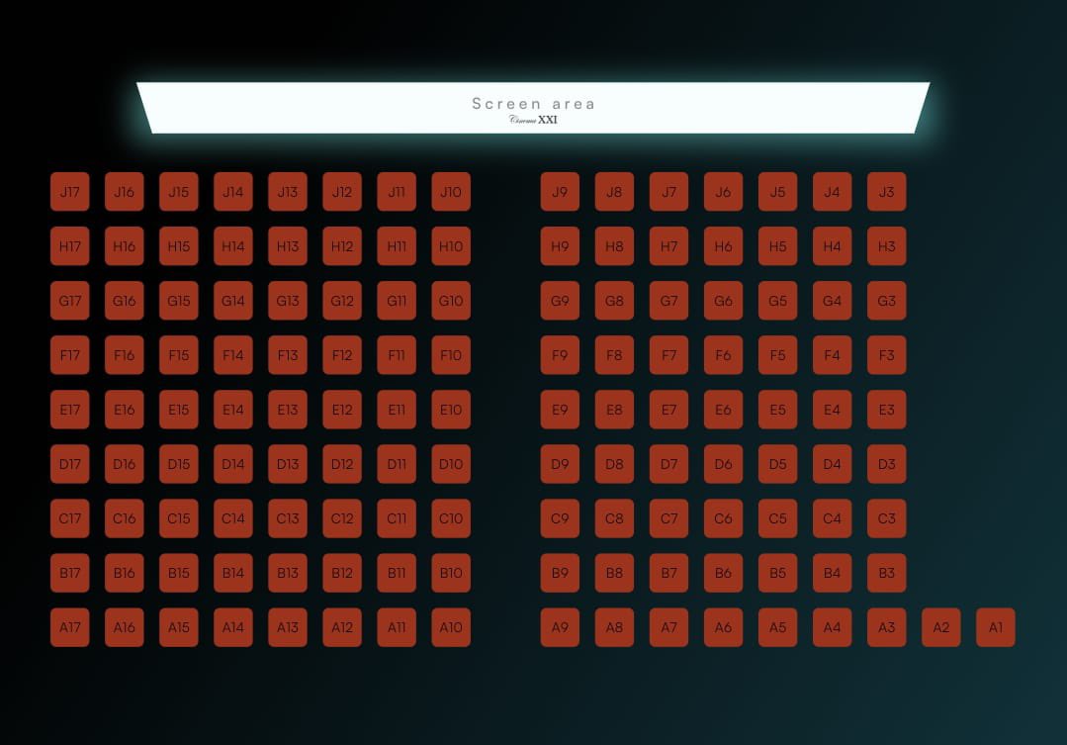Select seat B13
Viewport: 1067px width, 745px height.
pyautogui.click(x=288, y=573)
